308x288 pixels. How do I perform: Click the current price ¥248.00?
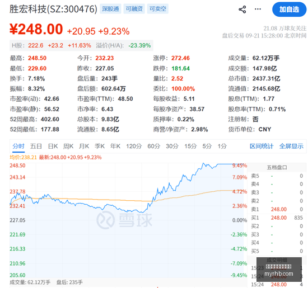click(36, 29)
